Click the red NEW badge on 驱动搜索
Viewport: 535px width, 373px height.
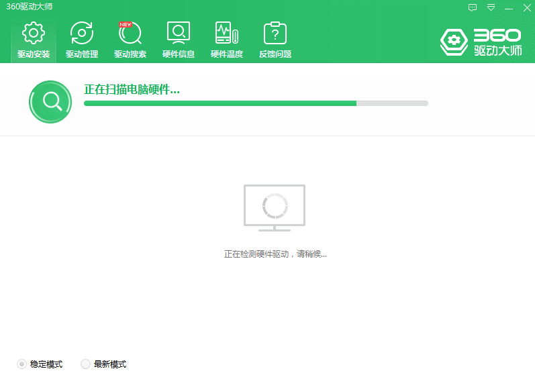126,25
